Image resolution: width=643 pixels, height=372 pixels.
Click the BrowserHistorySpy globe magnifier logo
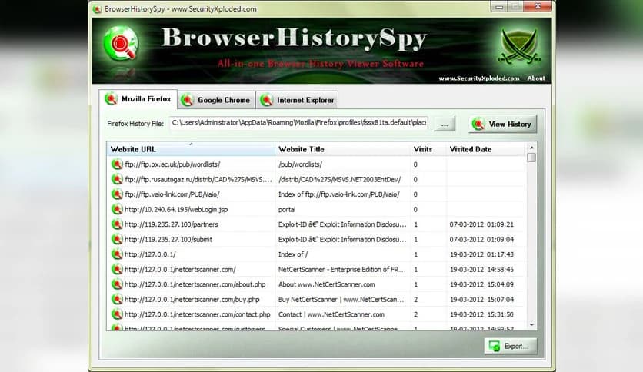point(121,44)
